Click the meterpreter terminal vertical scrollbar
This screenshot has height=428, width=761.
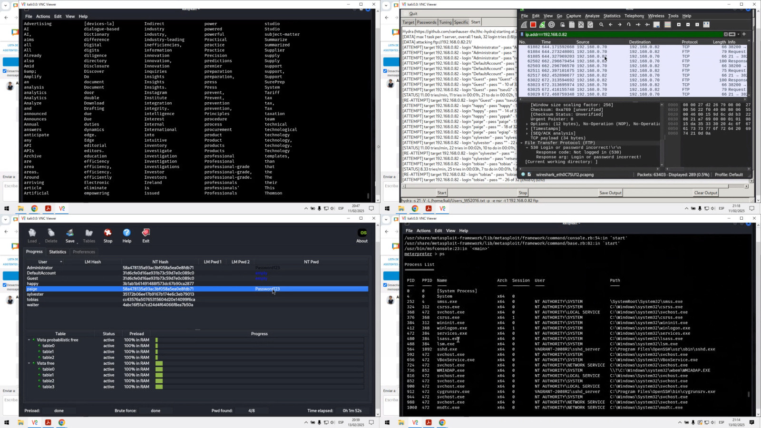click(x=749, y=394)
